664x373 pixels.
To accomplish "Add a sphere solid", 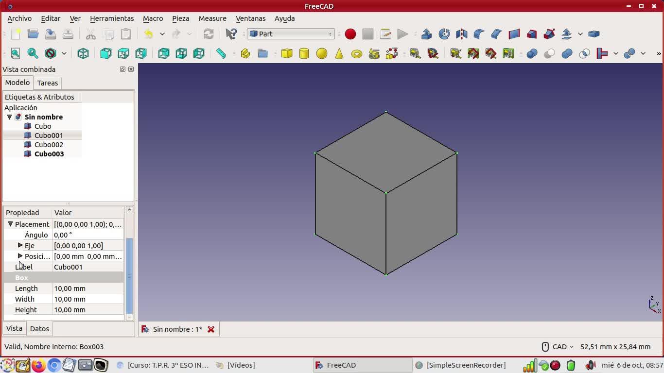I will 322,53.
